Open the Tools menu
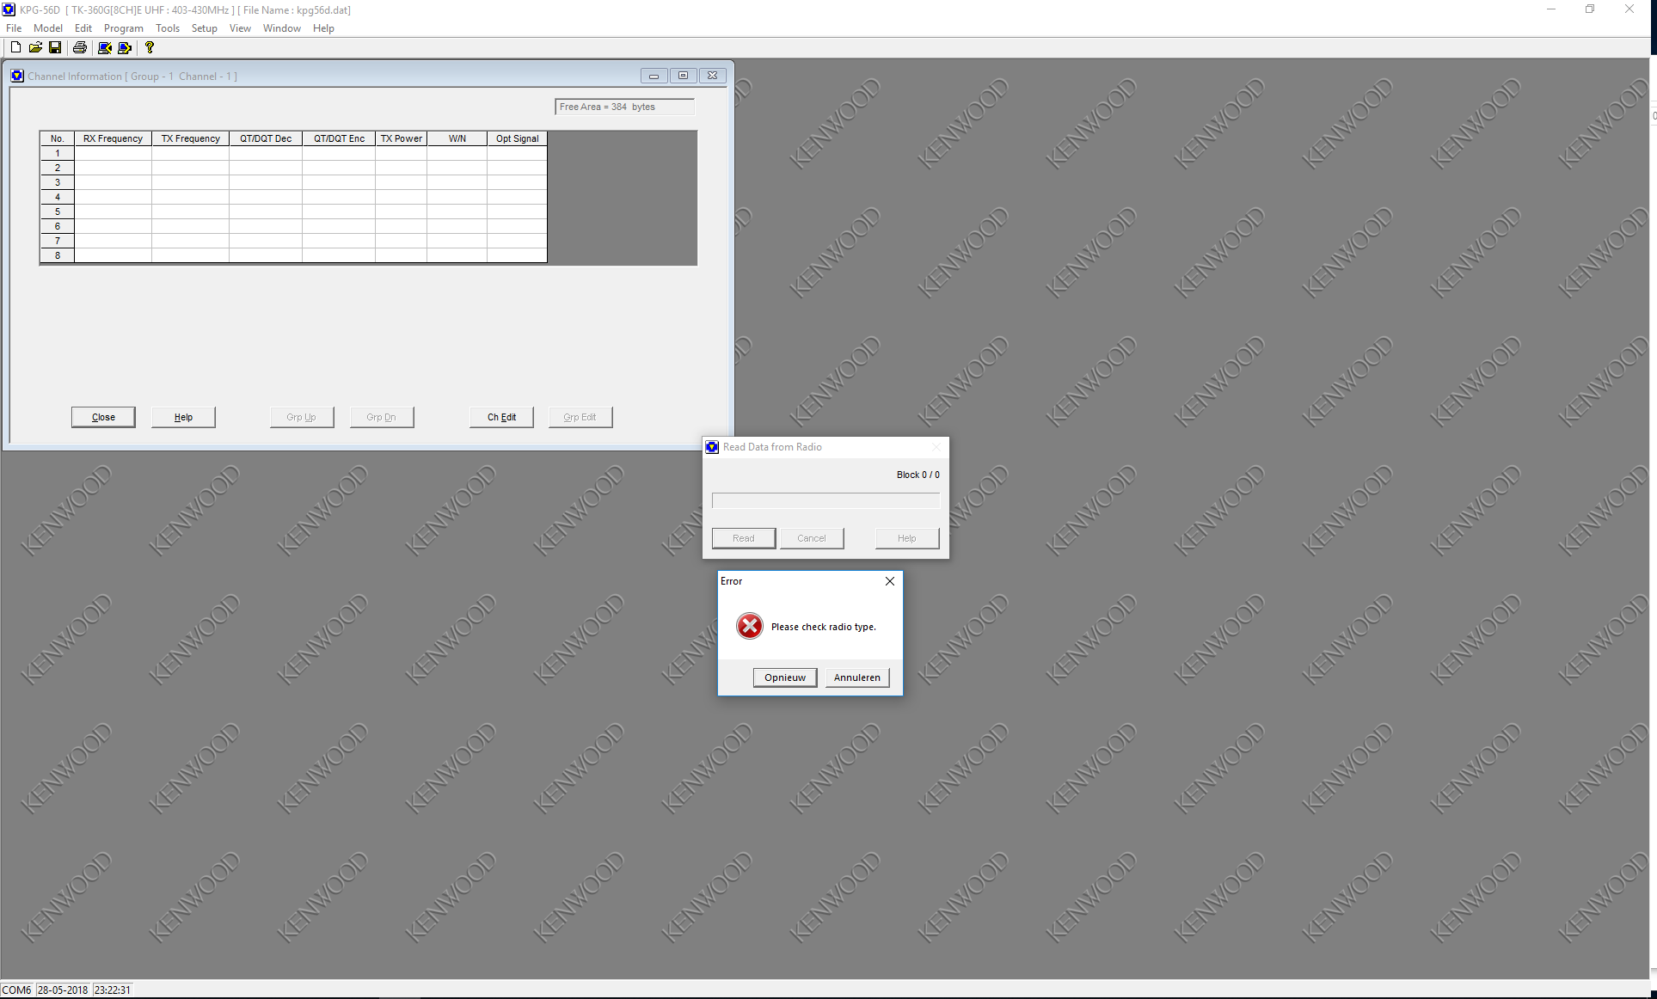The image size is (1657, 999). [x=168, y=28]
